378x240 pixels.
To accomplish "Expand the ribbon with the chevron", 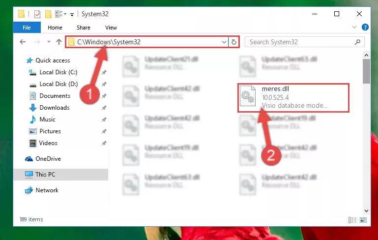I will pos(354,27).
